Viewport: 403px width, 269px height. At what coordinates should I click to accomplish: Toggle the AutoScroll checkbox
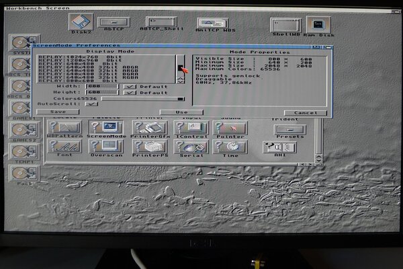pyautogui.click(x=92, y=104)
